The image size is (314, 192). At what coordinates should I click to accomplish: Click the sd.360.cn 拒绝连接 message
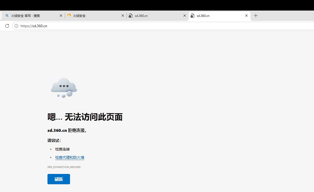67,130
